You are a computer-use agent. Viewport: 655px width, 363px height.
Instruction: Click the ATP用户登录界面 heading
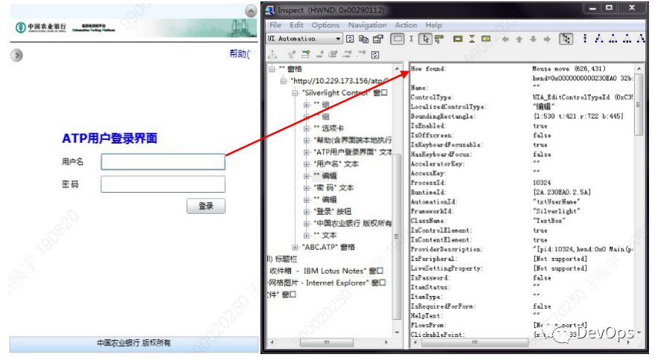pyautogui.click(x=109, y=138)
